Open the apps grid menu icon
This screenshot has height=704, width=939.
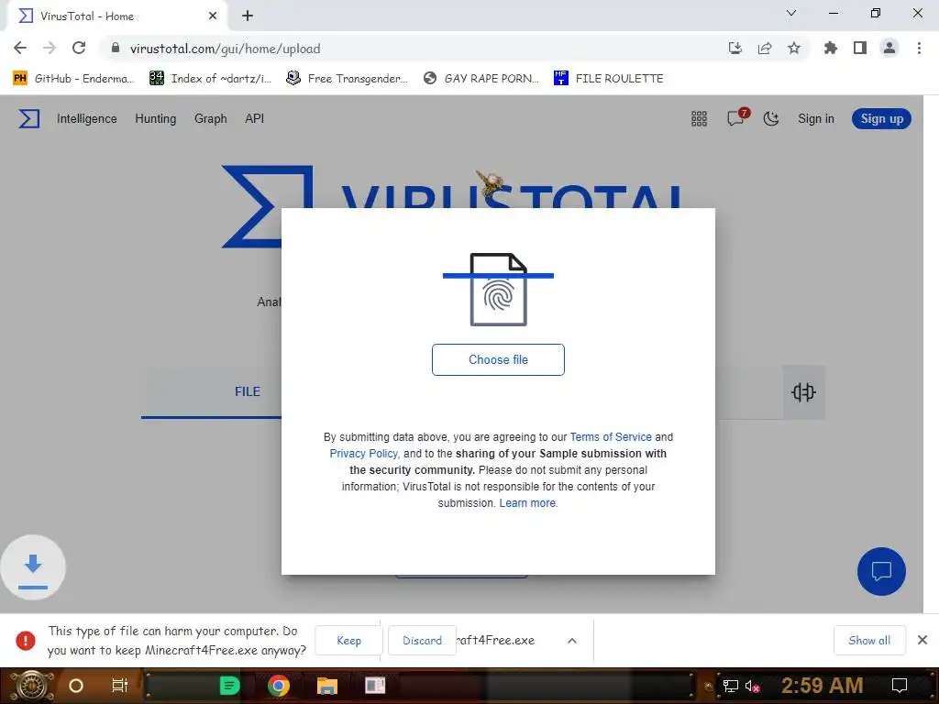pos(699,118)
